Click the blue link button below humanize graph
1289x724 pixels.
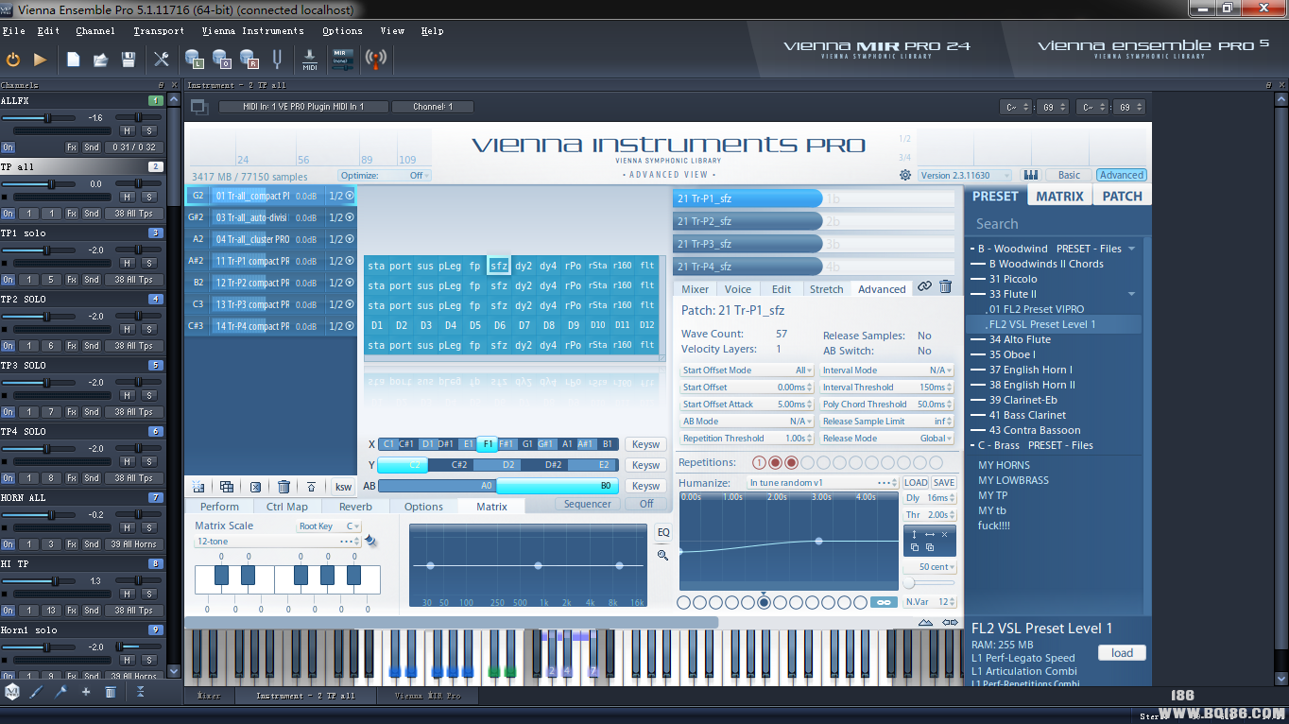tap(883, 602)
